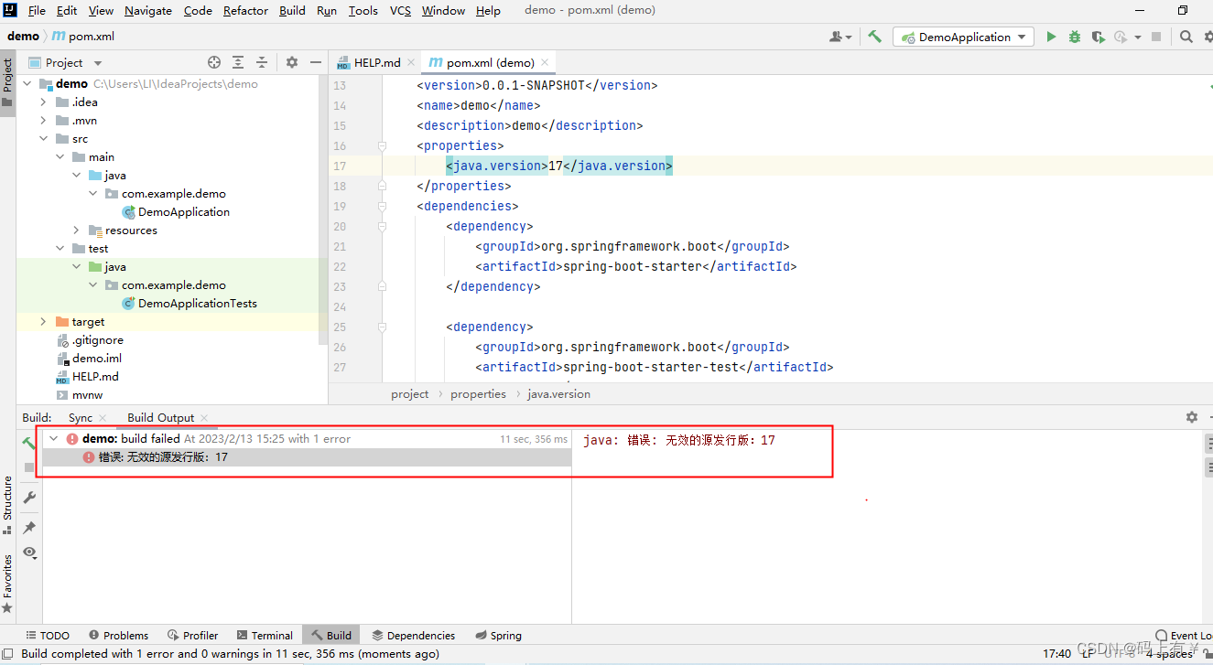Close the Build Output tab
Viewport: 1213px width, 665px height.
(x=204, y=418)
